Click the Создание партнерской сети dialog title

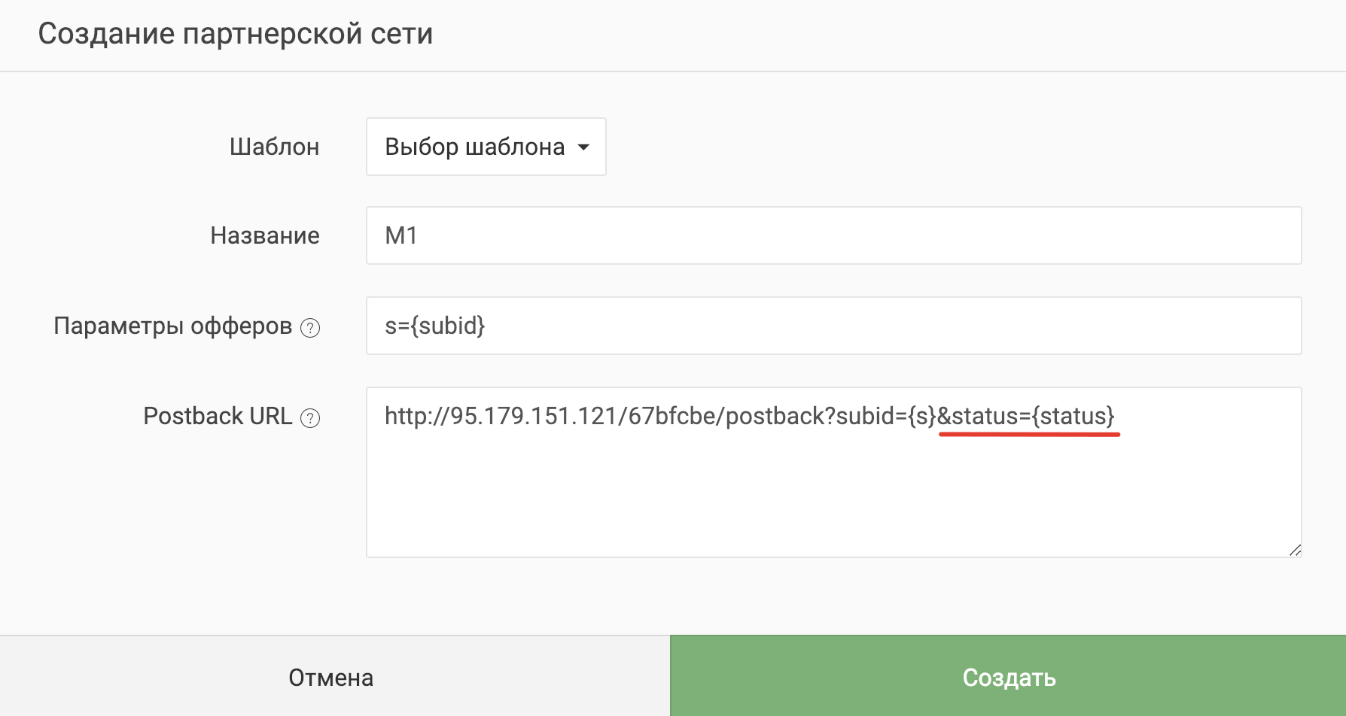236,34
